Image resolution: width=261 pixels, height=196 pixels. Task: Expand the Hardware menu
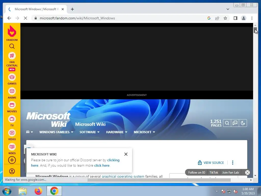pyautogui.click(x=117, y=132)
